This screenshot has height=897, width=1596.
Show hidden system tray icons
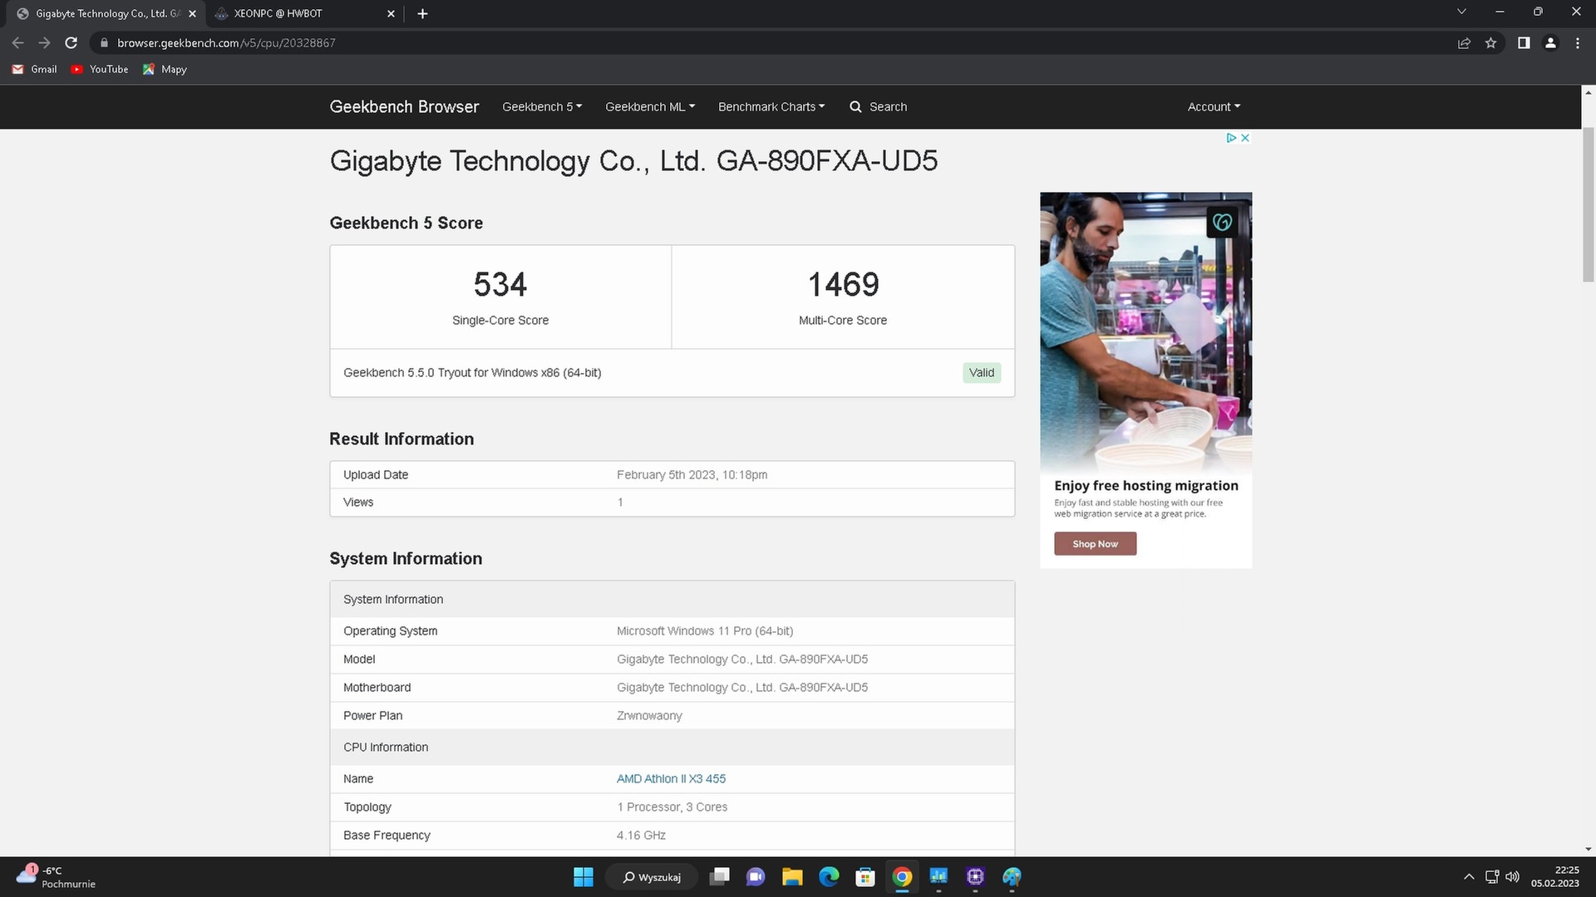1469,877
